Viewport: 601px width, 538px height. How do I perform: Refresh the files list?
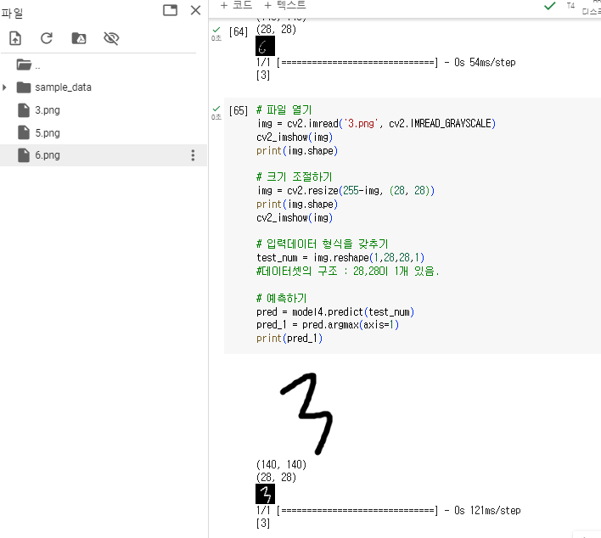click(47, 38)
